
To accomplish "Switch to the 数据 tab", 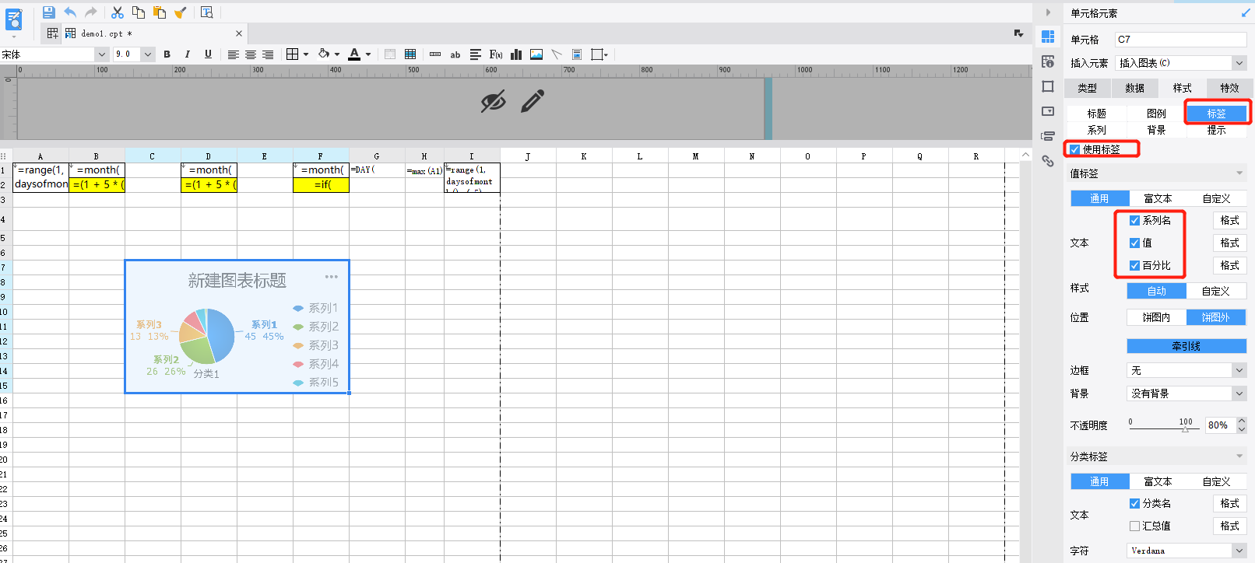I will (x=1134, y=88).
